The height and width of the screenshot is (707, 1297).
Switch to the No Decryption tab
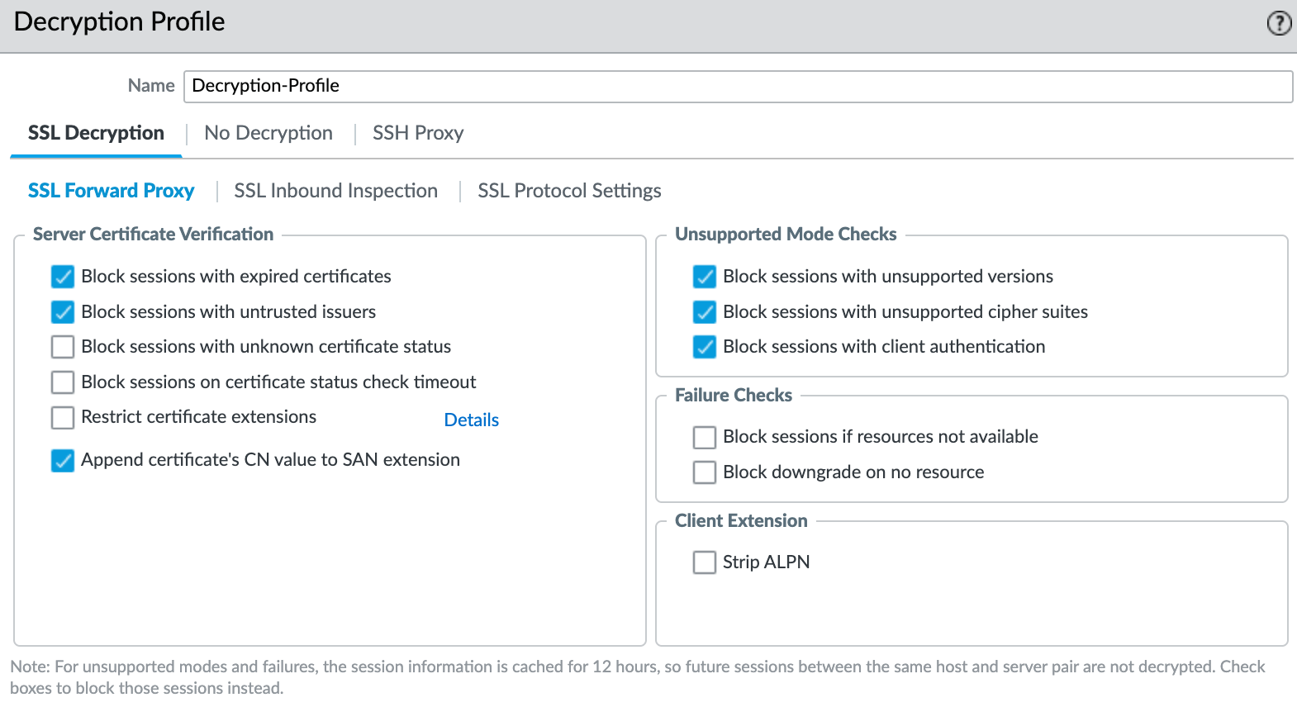[268, 133]
